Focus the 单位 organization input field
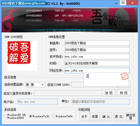This screenshot has width=140, height=126. [x=100, y=102]
